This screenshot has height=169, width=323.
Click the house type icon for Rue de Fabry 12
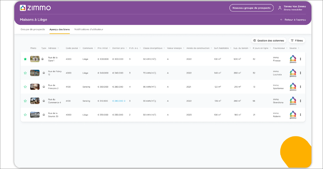point(44,73)
